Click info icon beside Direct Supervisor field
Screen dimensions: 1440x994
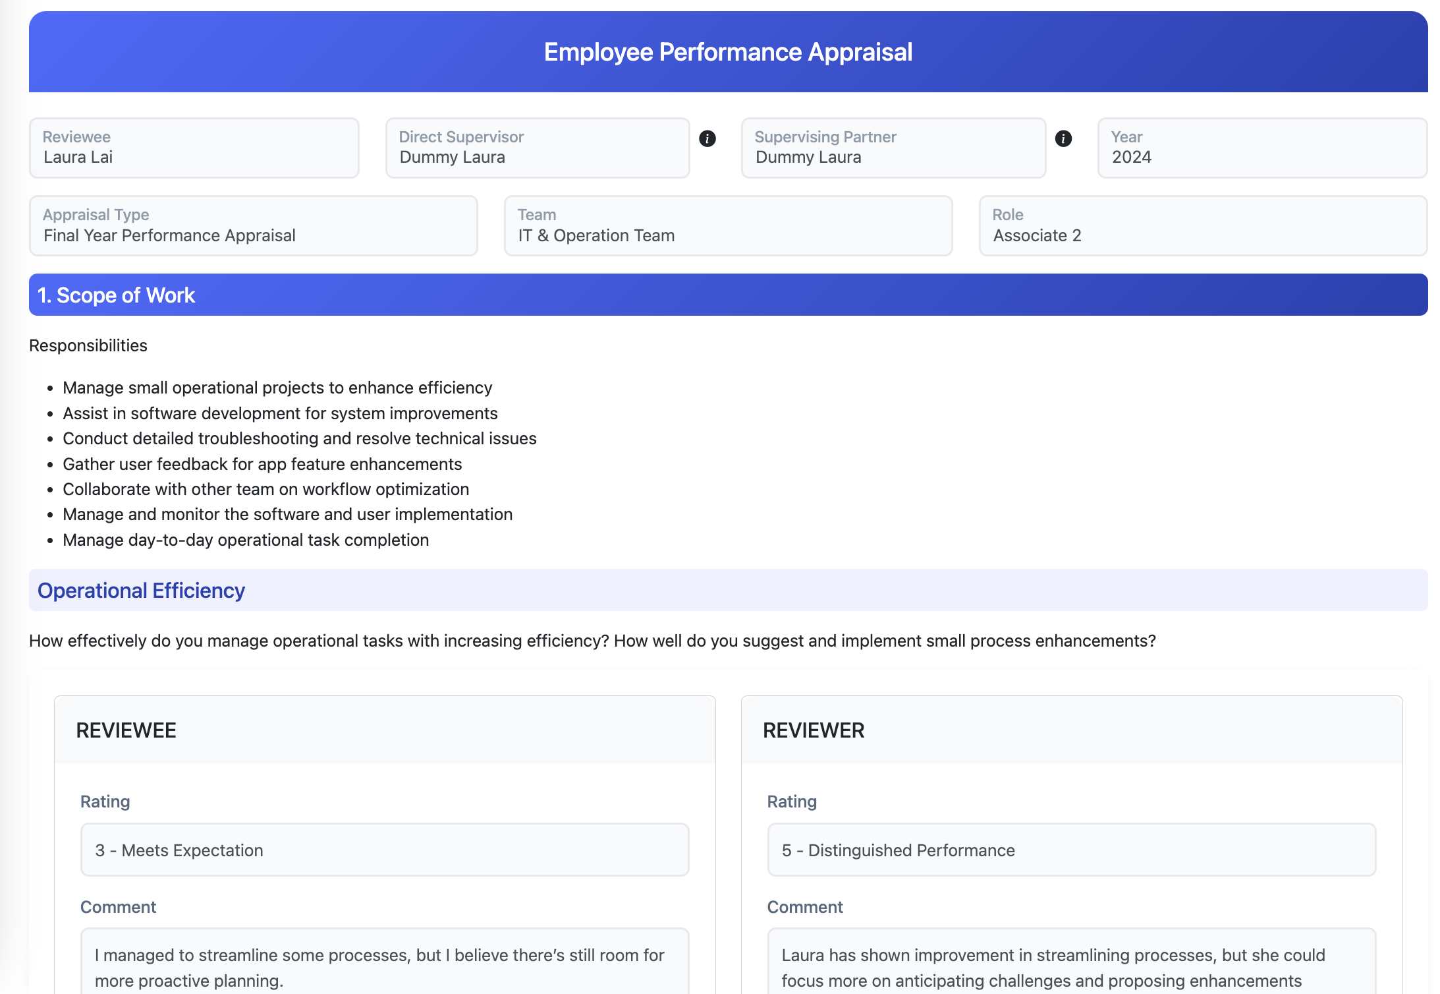click(707, 138)
